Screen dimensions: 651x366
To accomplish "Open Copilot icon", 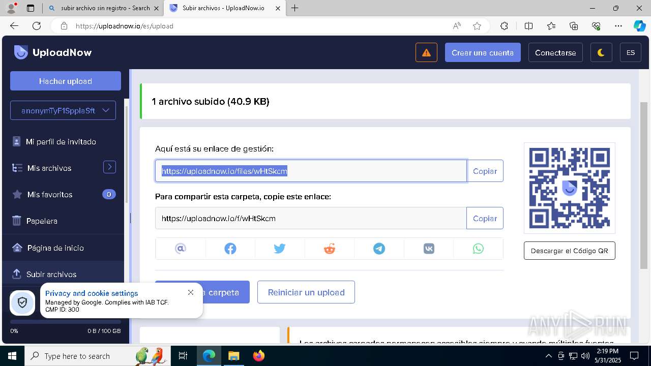I will point(640,26).
